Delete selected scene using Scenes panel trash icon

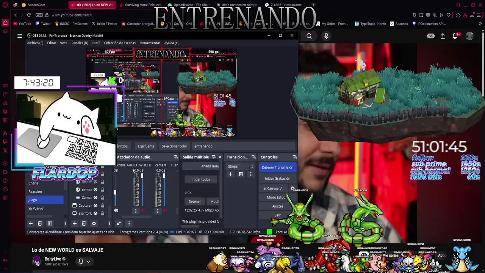pyautogui.click(x=40, y=223)
